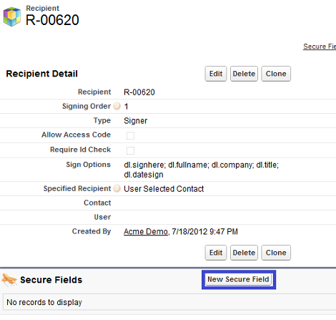Click the Recipient cube icon
The width and height of the screenshot is (336, 320).
coord(12,16)
